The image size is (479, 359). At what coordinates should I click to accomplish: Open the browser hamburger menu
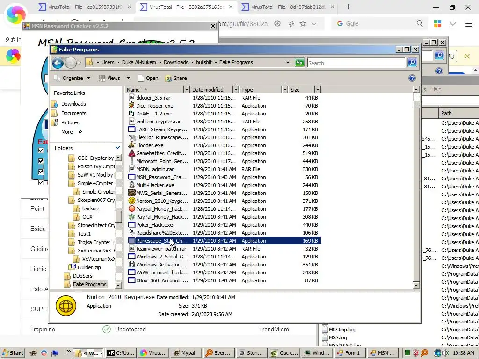[x=469, y=23]
